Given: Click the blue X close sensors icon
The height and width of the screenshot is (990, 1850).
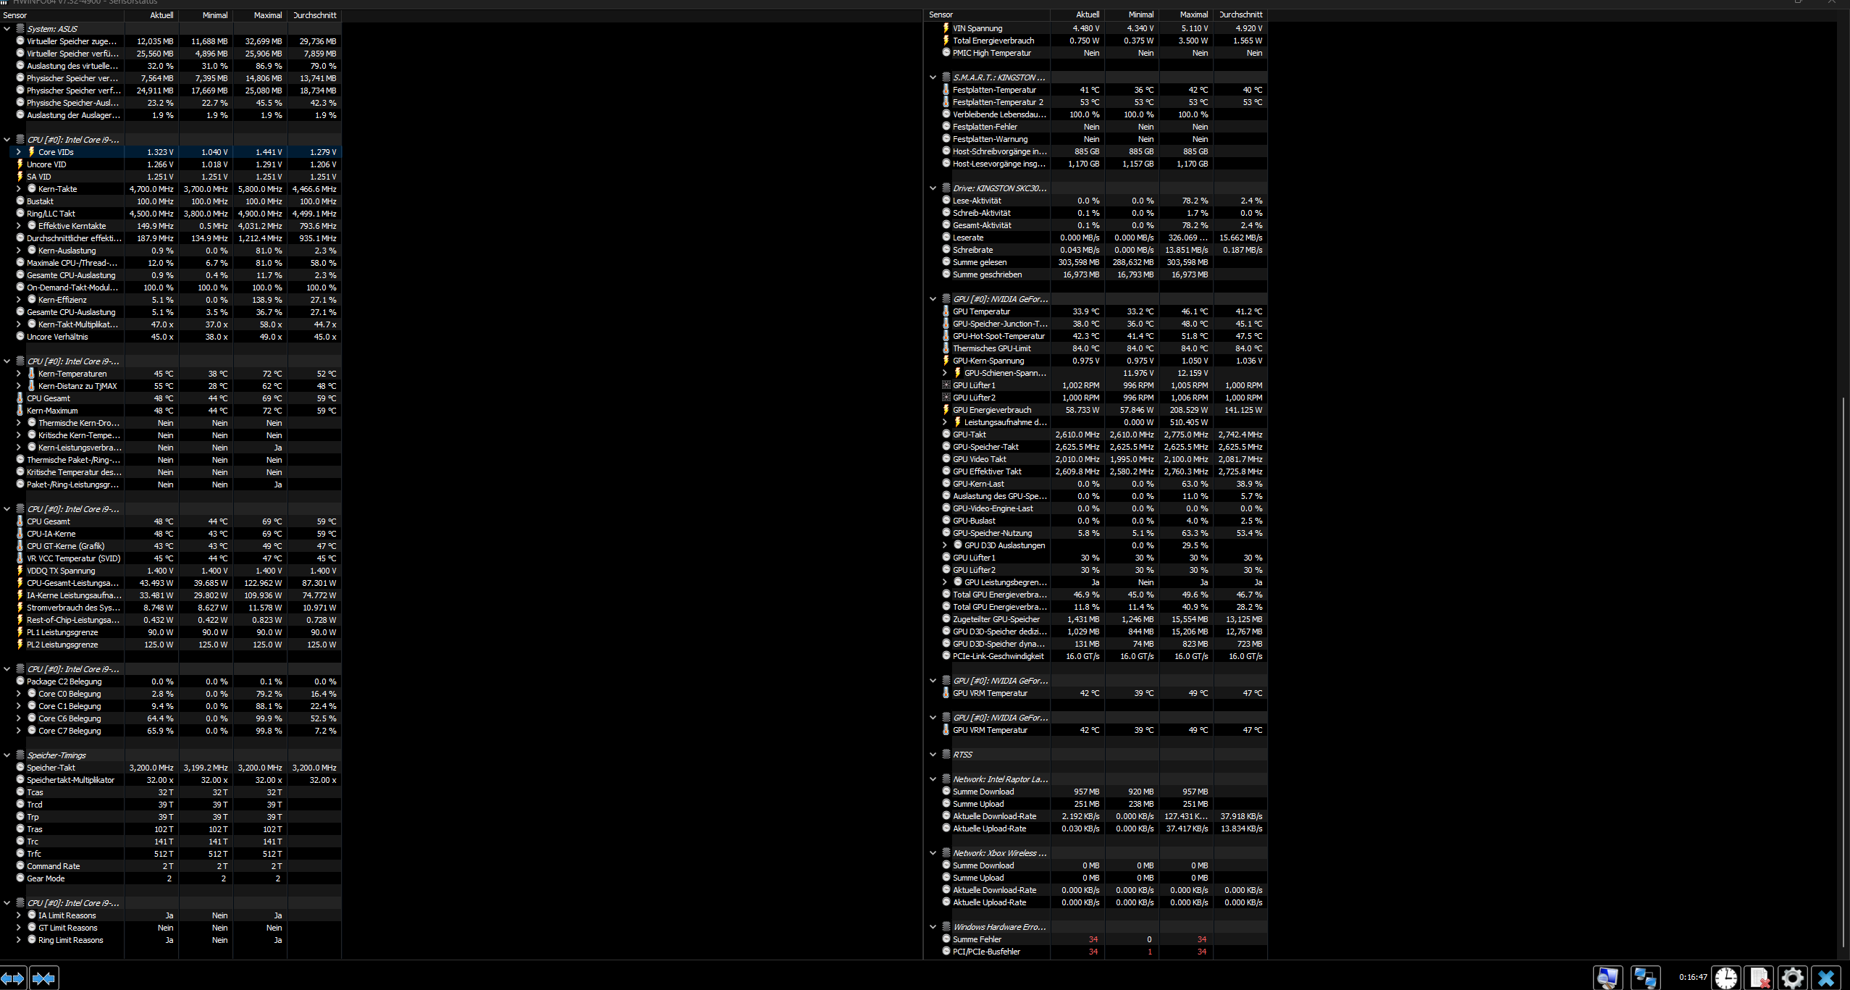Looking at the screenshot, I should pos(1826,978).
